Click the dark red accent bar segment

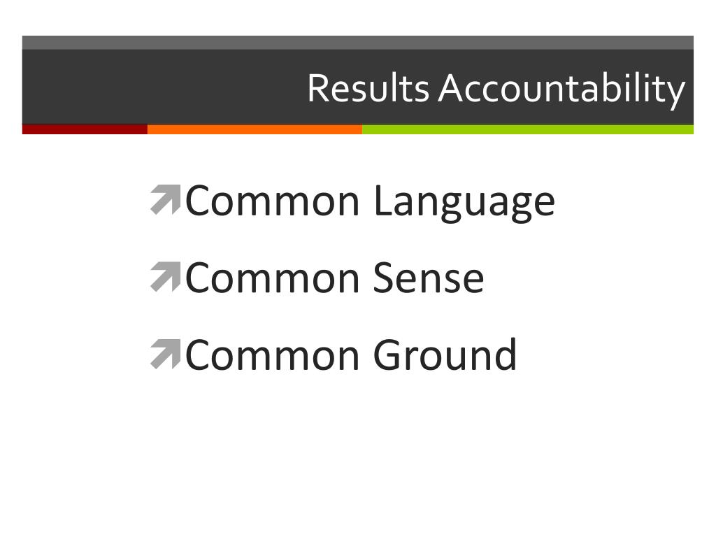point(85,129)
